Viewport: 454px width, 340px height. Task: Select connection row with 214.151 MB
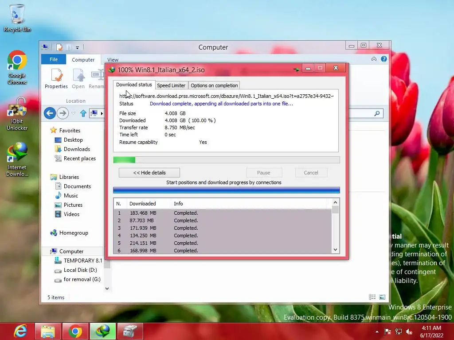coord(223,243)
